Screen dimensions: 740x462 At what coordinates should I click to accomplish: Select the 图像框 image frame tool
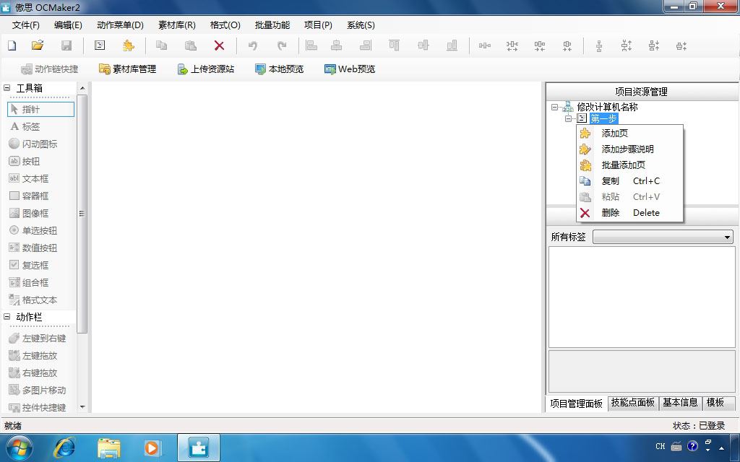coord(41,213)
